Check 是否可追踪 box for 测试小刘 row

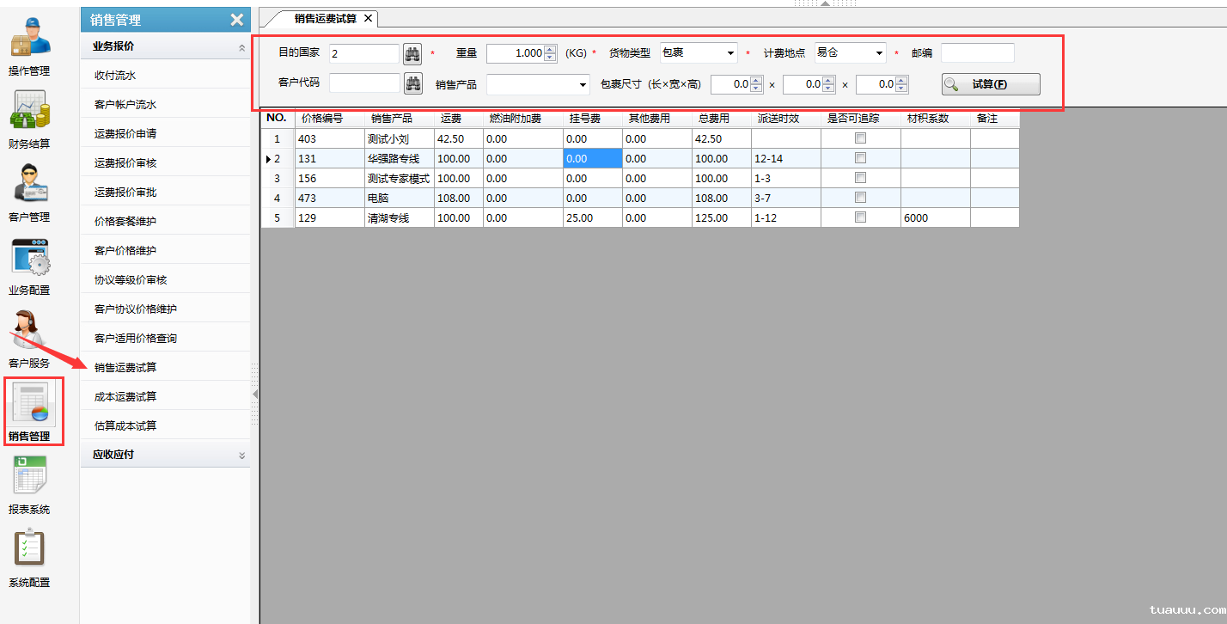pos(860,138)
